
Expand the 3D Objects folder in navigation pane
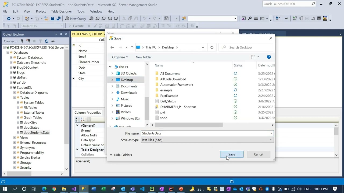pos(112,73)
